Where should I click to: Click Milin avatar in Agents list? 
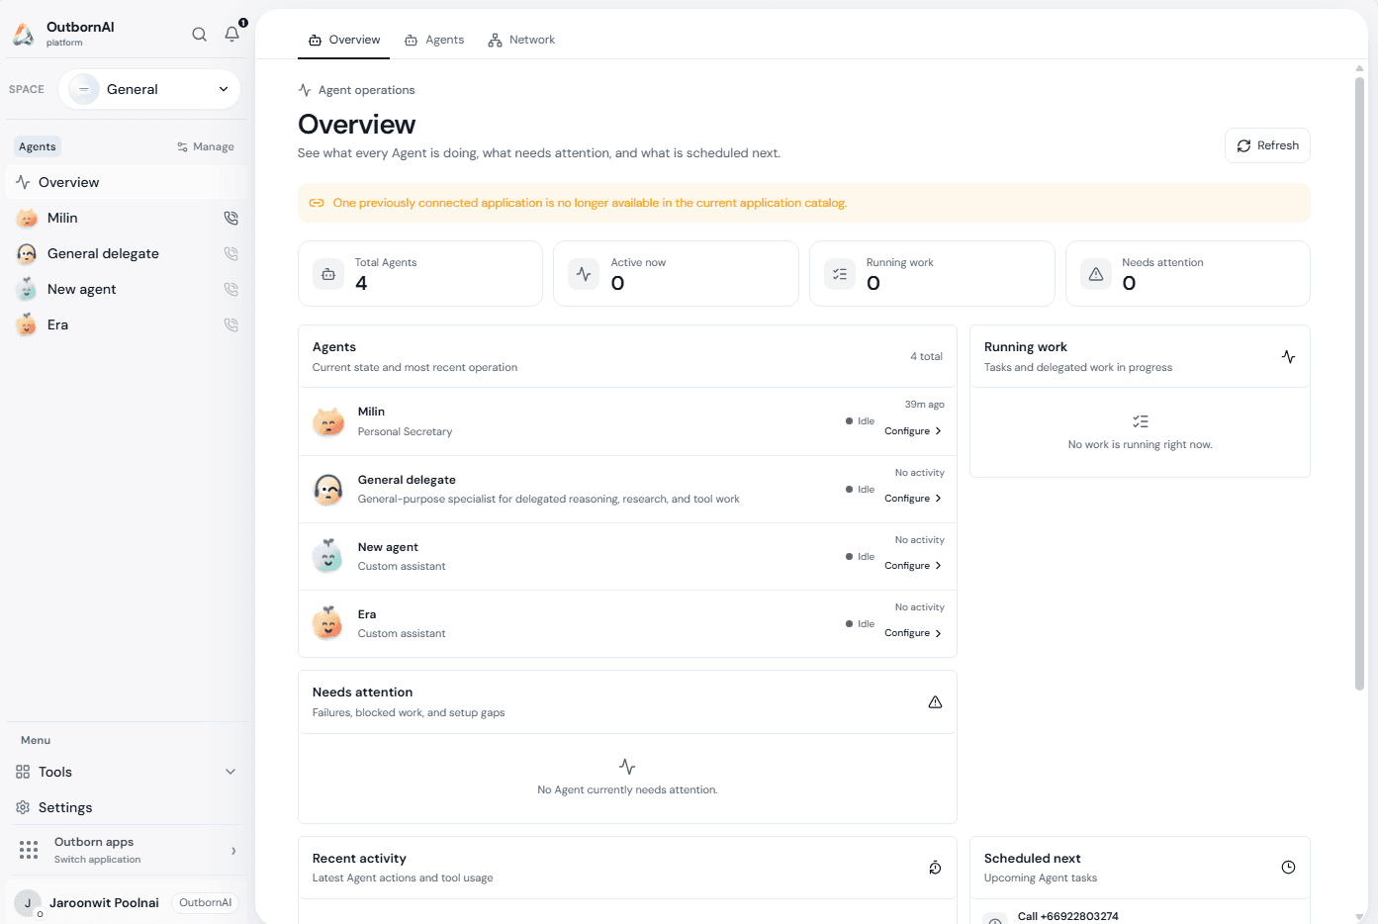(x=328, y=421)
